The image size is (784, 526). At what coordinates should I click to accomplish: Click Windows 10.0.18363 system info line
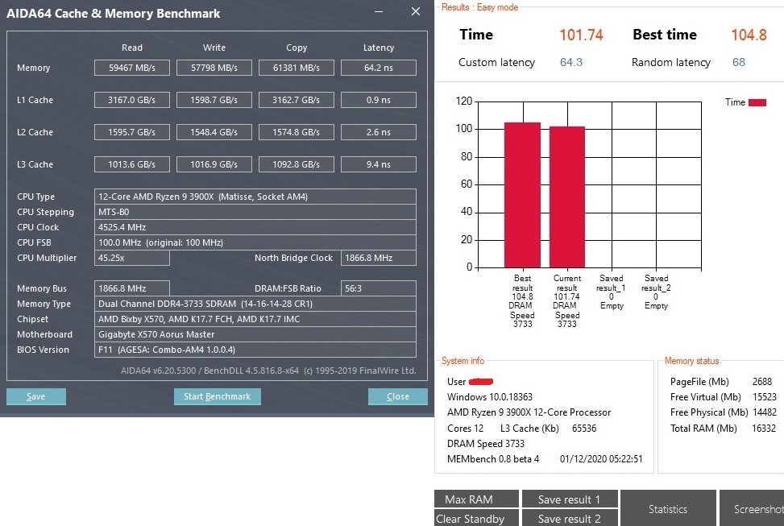pyautogui.click(x=490, y=397)
